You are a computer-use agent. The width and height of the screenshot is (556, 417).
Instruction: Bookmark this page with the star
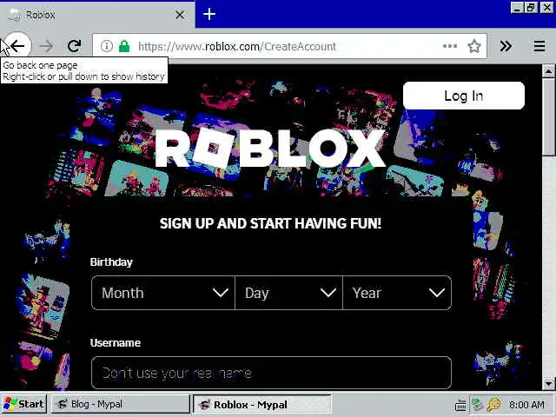pyautogui.click(x=474, y=46)
